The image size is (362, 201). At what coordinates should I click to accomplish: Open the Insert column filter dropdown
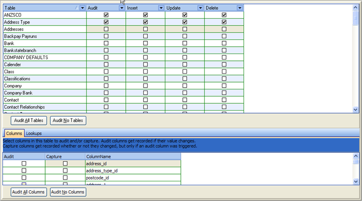161,8
